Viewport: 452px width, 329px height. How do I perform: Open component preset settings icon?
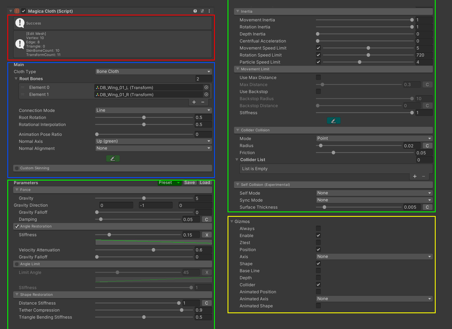point(202,11)
